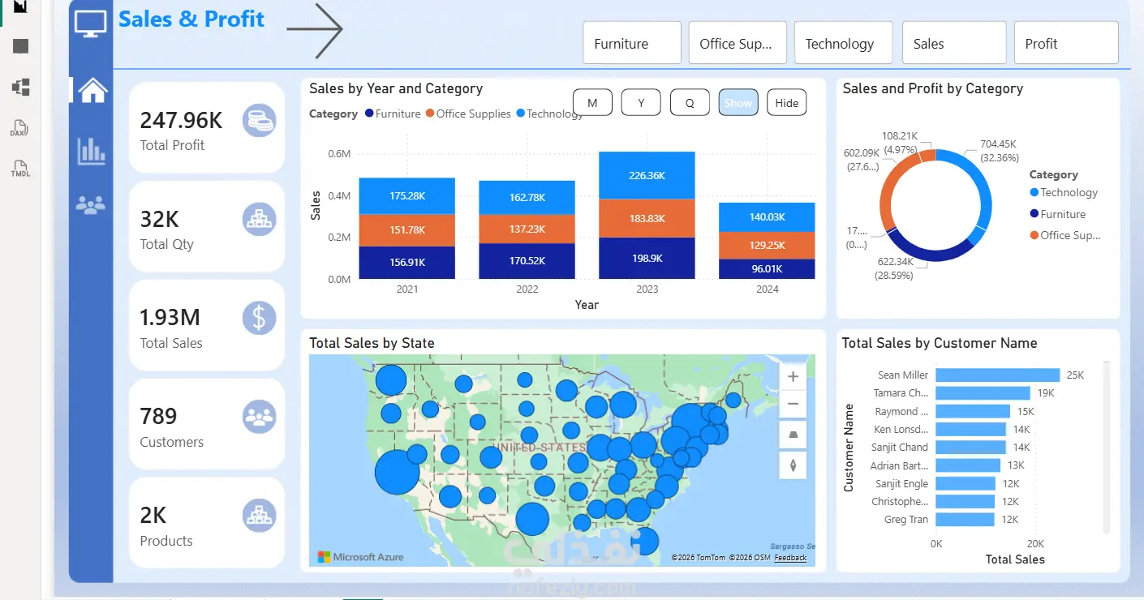The width and height of the screenshot is (1144, 600).
Task: Switch chart to M monthly view
Action: coord(592,103)
